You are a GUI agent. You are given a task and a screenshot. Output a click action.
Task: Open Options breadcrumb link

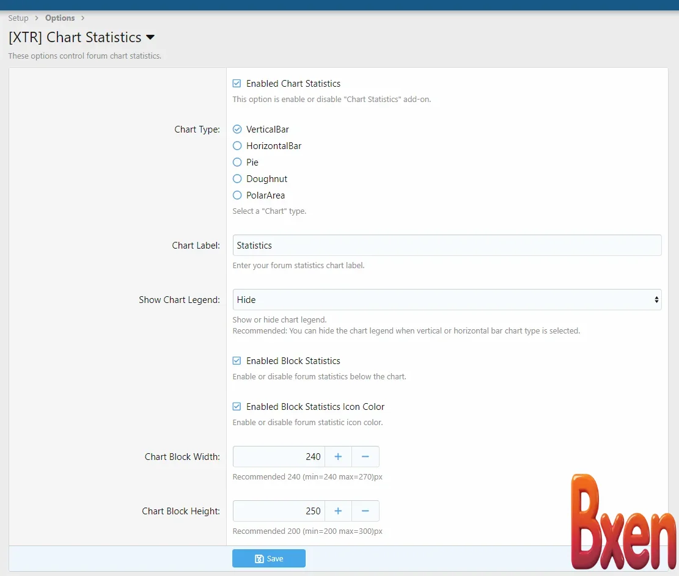(60, 18)
